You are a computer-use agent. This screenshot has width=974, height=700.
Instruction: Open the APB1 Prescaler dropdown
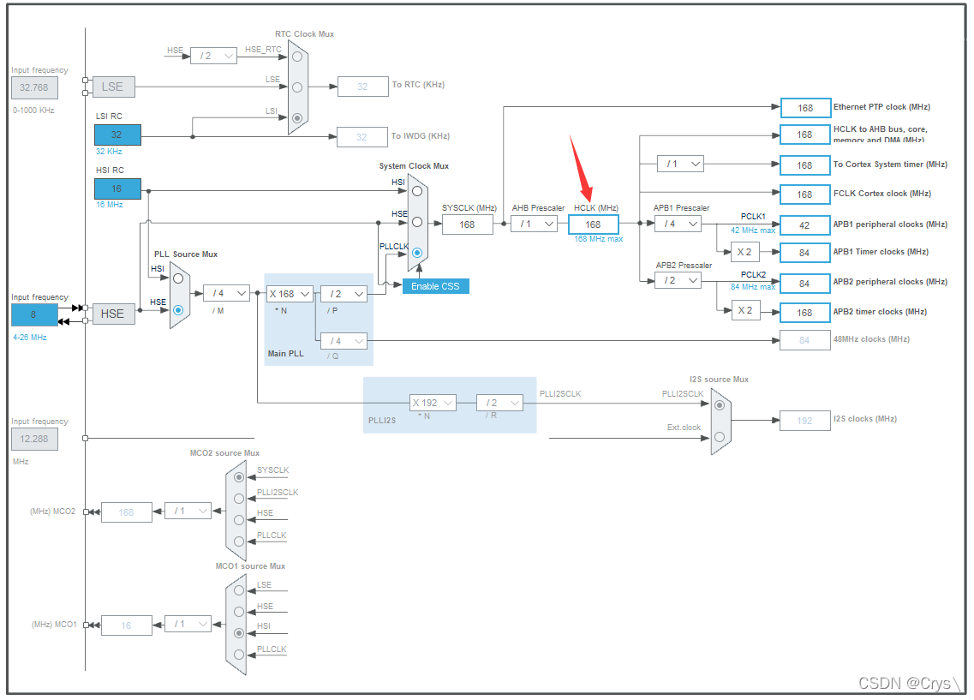click(677, 224)
